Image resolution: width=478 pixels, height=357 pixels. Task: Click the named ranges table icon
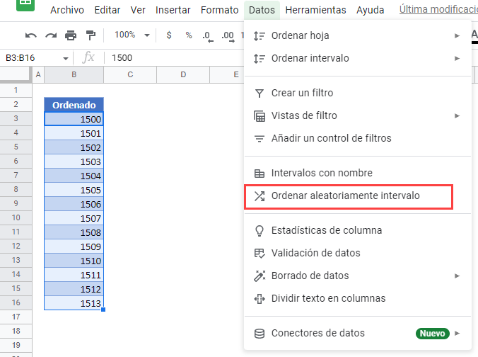click(260, 173)
